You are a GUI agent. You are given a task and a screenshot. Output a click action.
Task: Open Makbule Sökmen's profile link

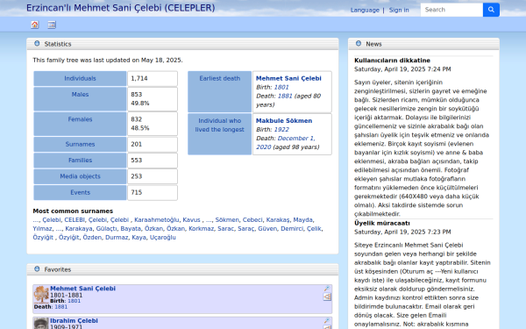tap(284, 121)
